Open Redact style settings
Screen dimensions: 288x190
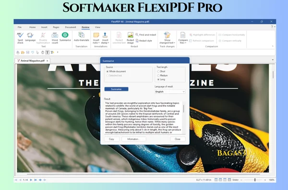point(144,41)
